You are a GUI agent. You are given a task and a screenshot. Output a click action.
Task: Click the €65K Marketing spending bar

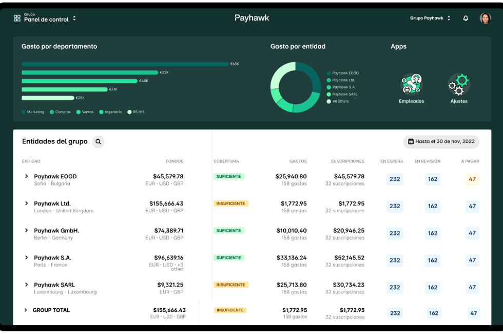click(125, 64)
